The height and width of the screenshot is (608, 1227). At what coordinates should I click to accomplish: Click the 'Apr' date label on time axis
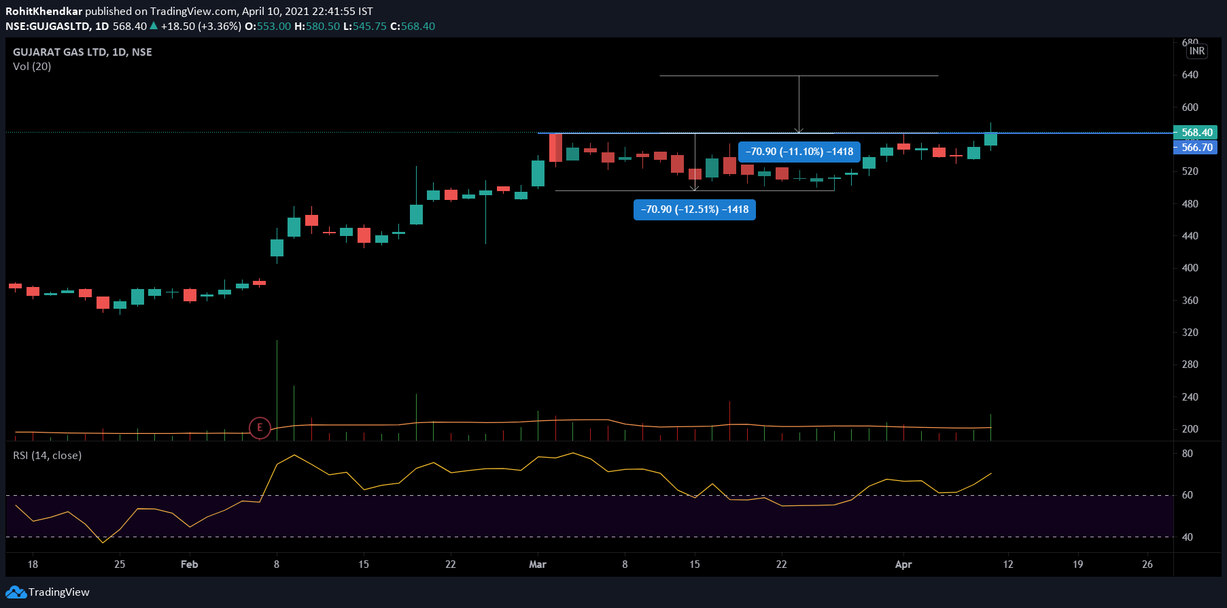coord(903,564)
